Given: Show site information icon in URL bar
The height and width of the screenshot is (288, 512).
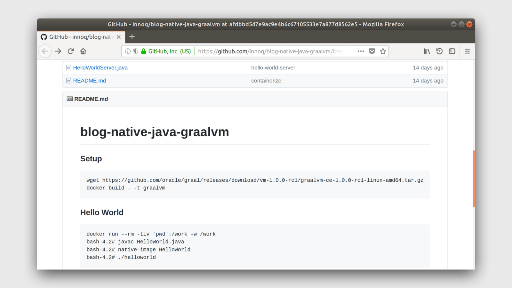Looking at the screenshot, I should [128, 51].
